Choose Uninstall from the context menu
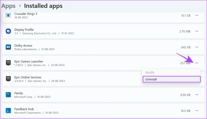This screenshot has width=207, height=119. click(172, 79)
